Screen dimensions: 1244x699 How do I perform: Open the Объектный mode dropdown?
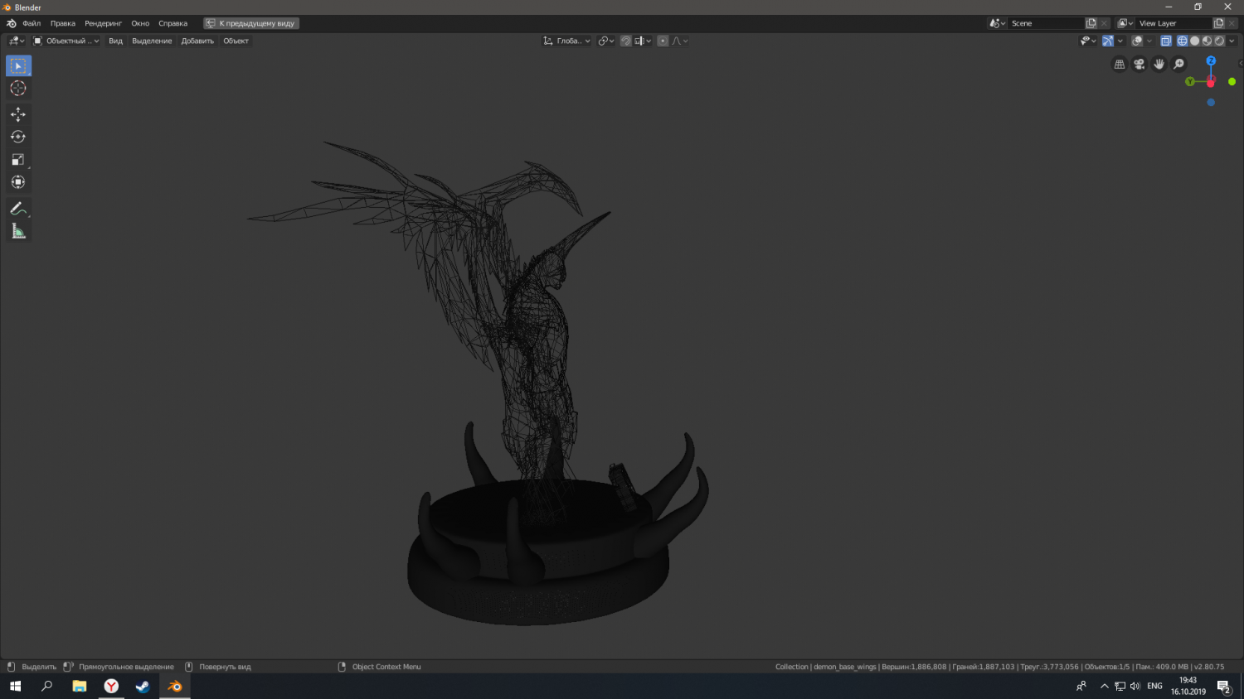click(x=66, y=41)
